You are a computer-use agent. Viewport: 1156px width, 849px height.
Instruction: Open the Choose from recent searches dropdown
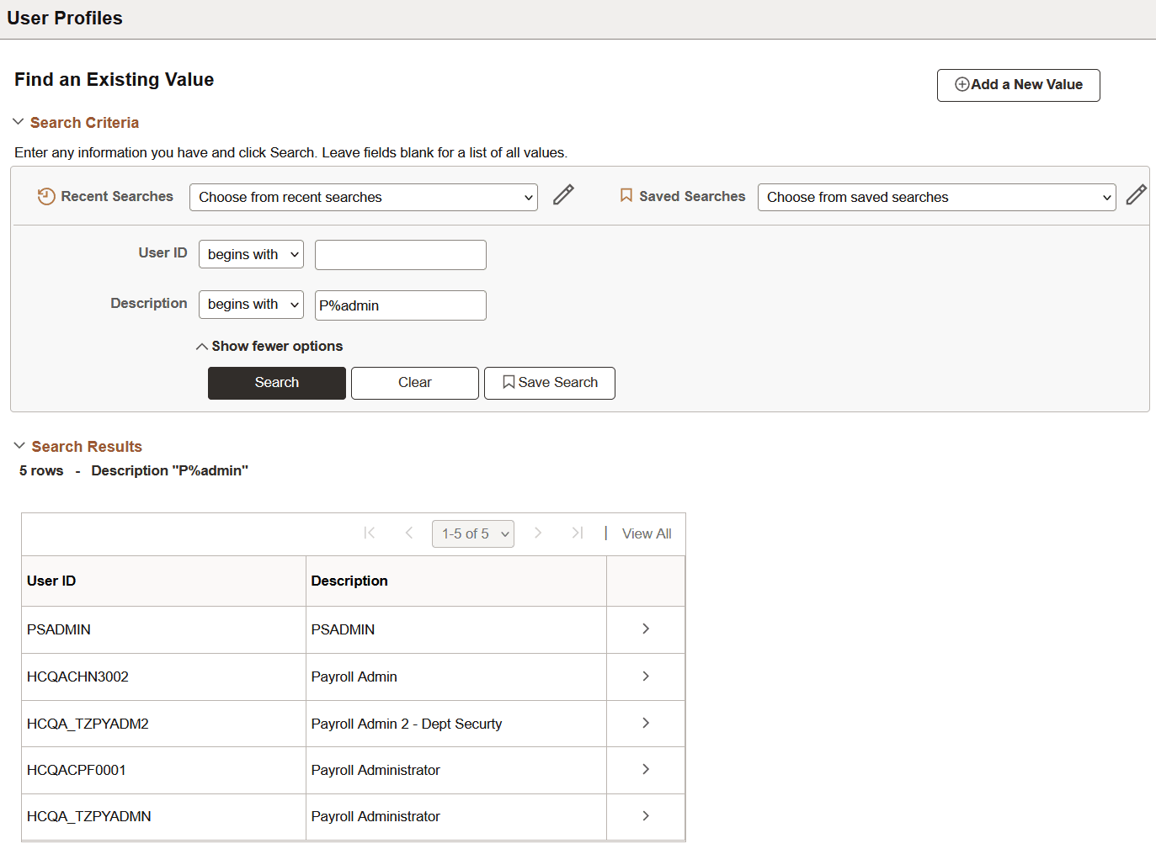(362, 197)
